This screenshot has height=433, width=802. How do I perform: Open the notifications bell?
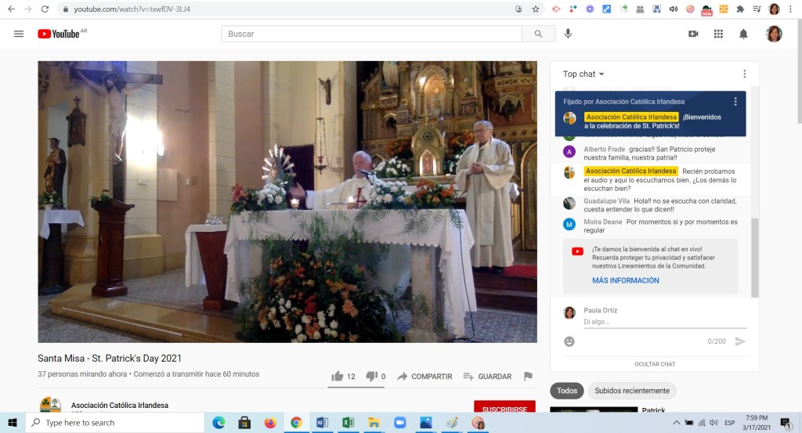[x=743, y=34]
